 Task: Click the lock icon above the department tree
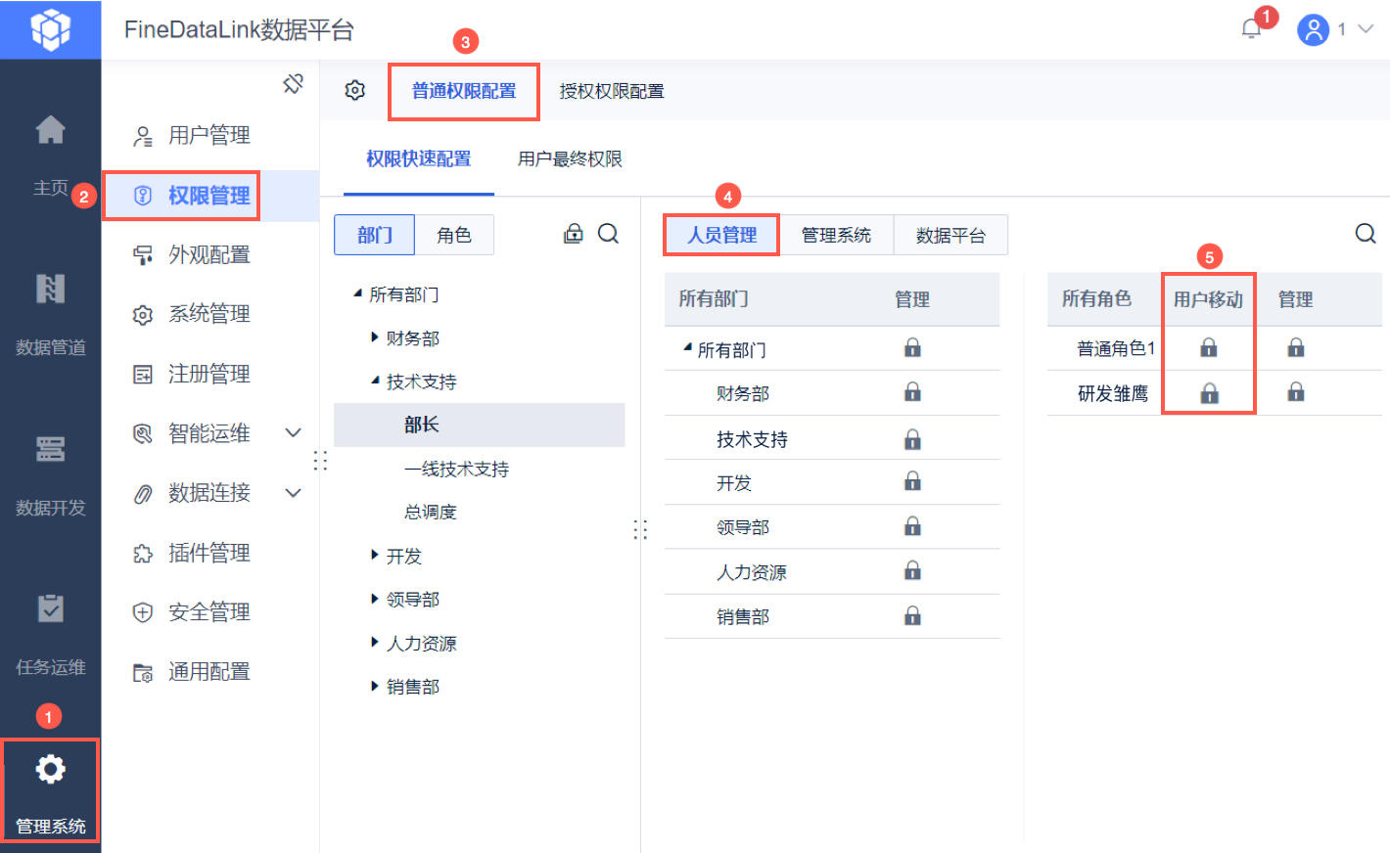coord(574,234)
